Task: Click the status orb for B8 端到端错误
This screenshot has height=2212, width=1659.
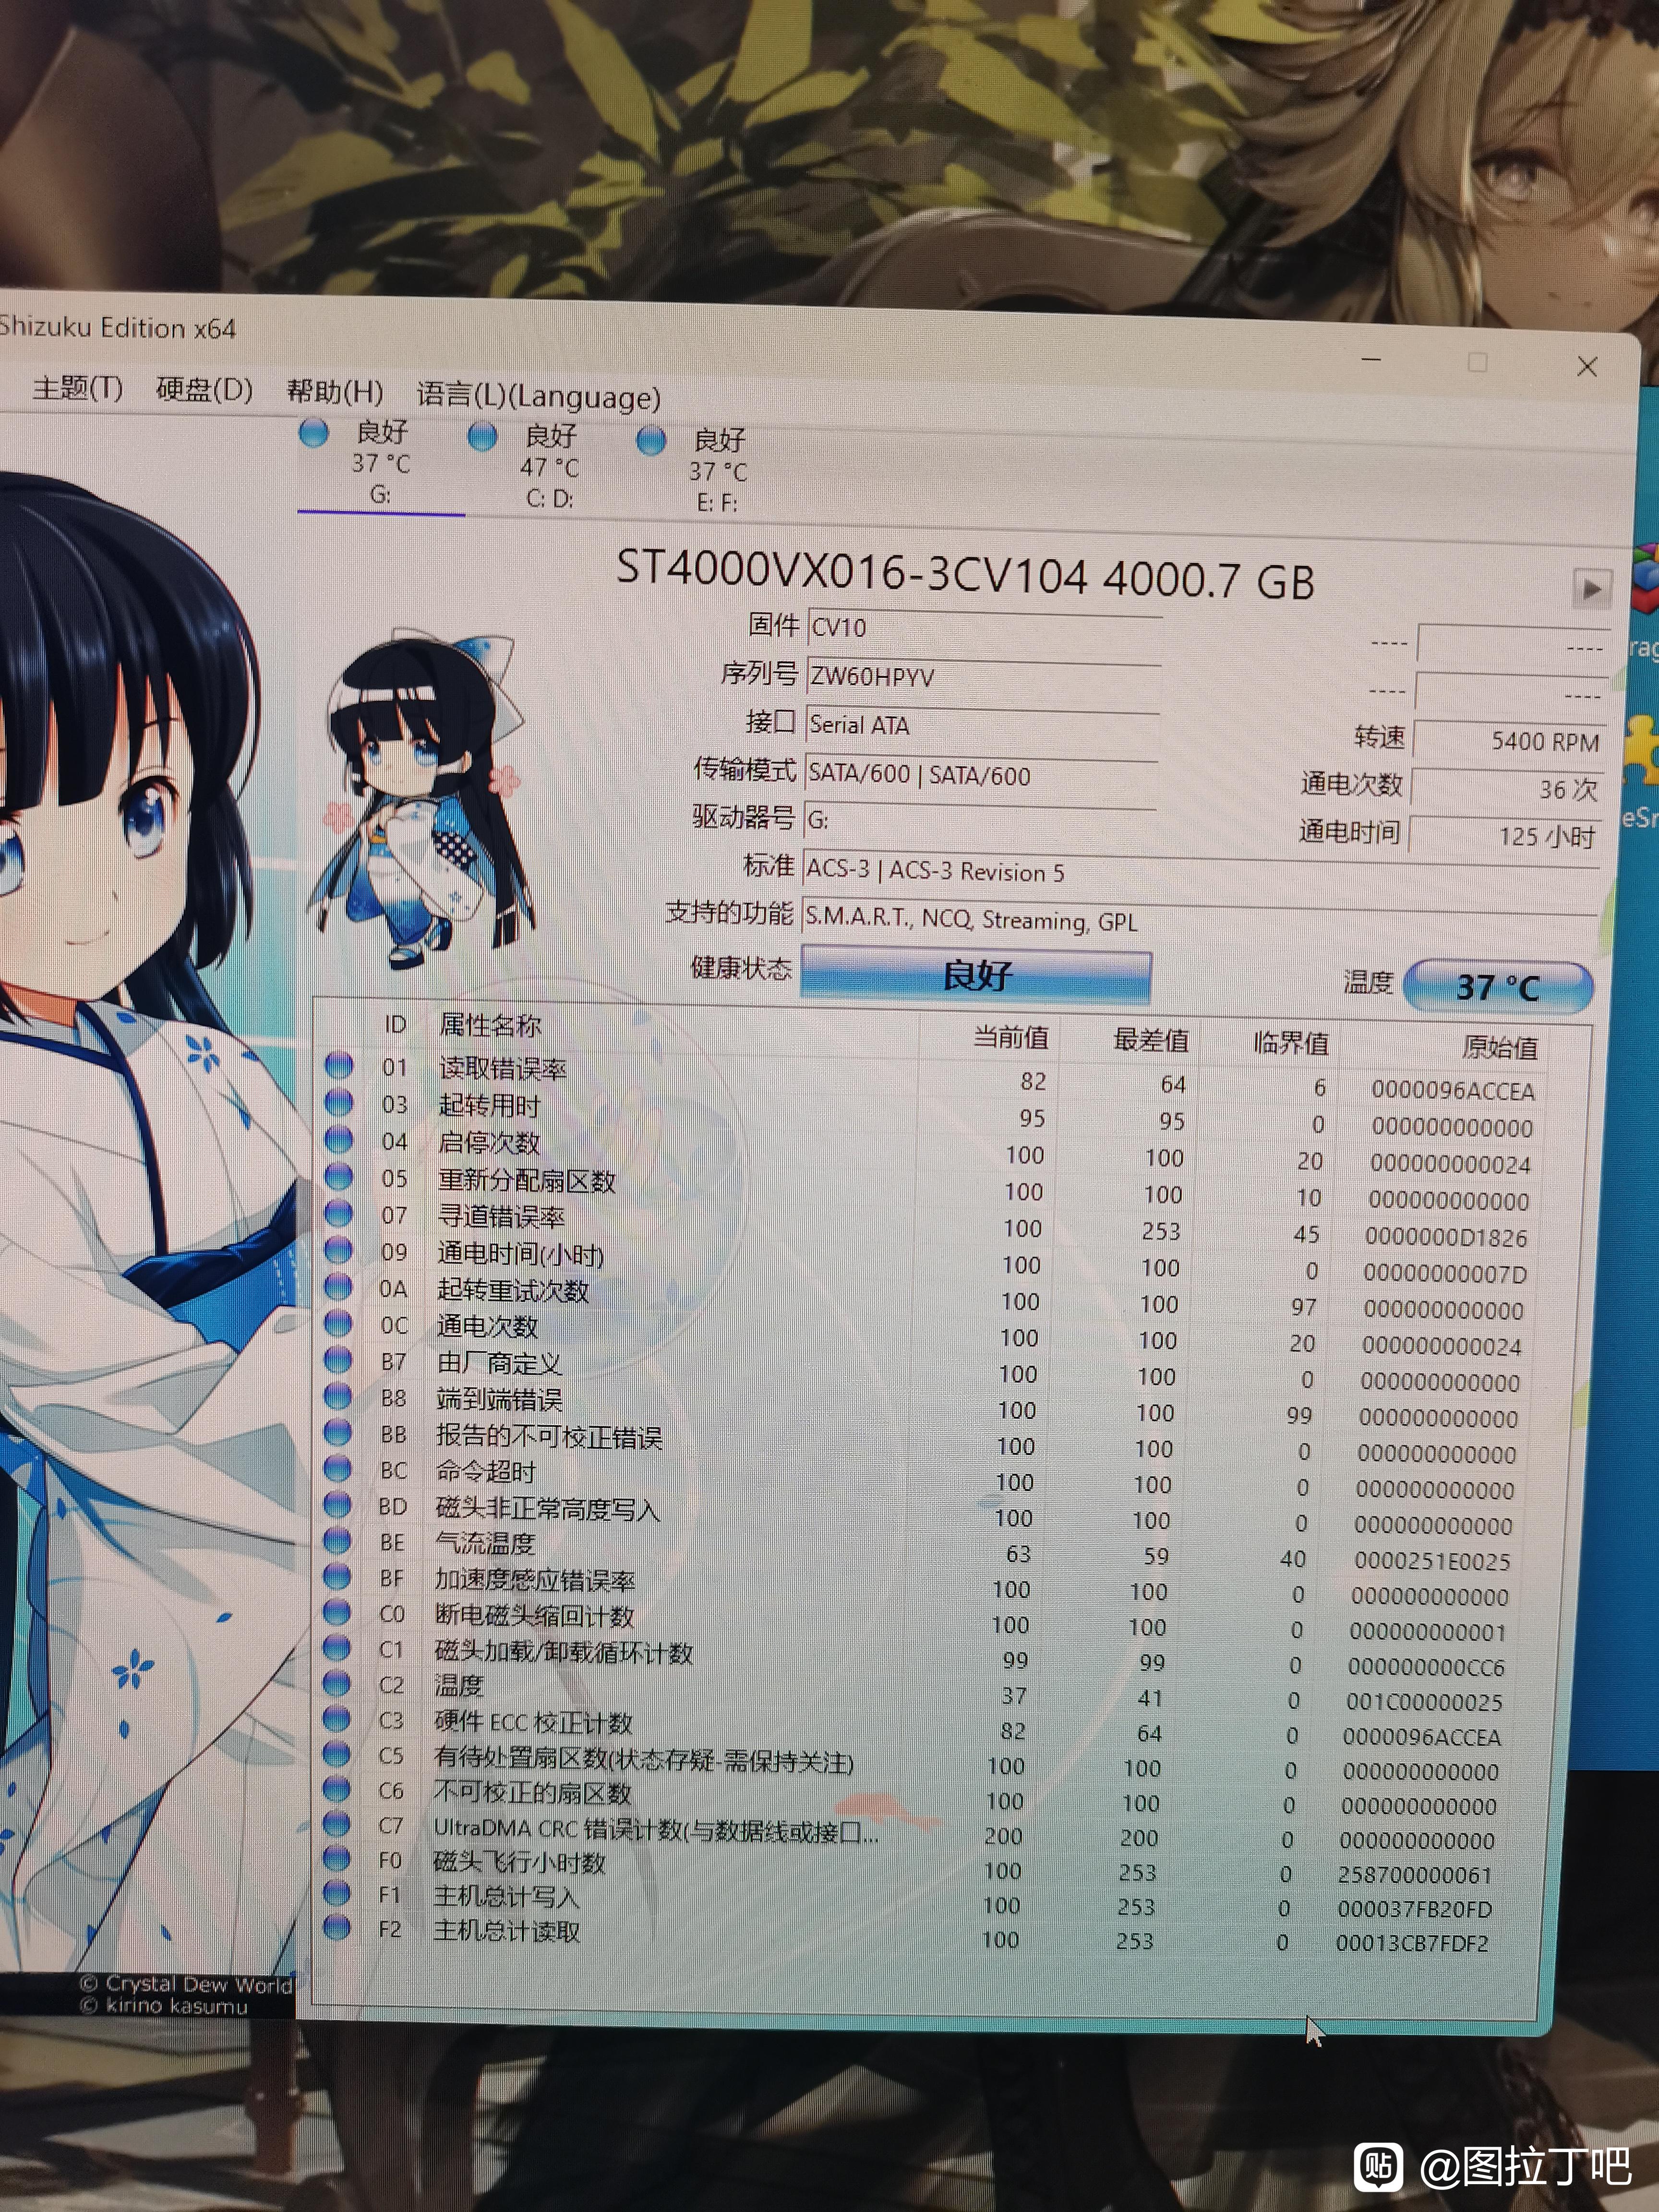Action: tap(338, 1397)
